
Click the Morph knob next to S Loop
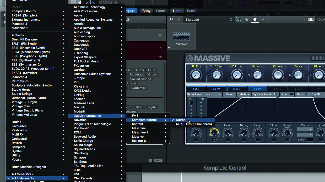[288, 133]
